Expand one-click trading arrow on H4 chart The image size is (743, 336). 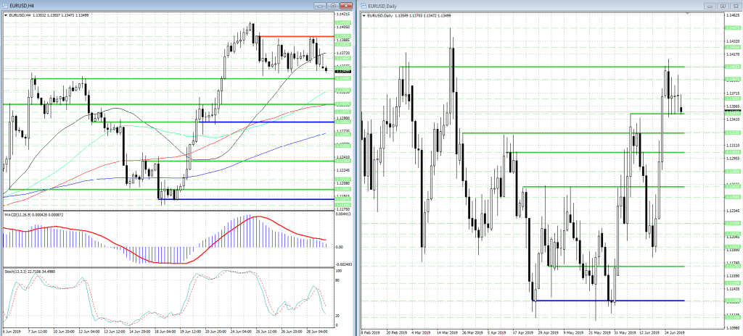coord(4,14)
